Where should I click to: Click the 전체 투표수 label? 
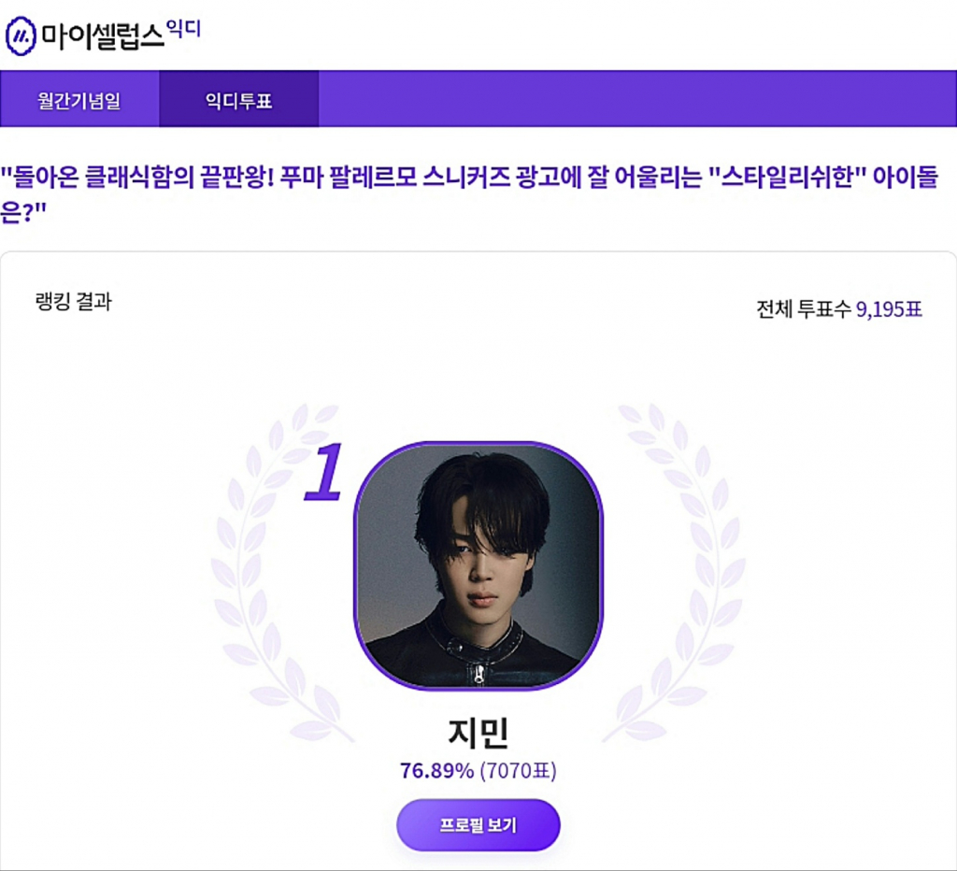tap(804, 309)
